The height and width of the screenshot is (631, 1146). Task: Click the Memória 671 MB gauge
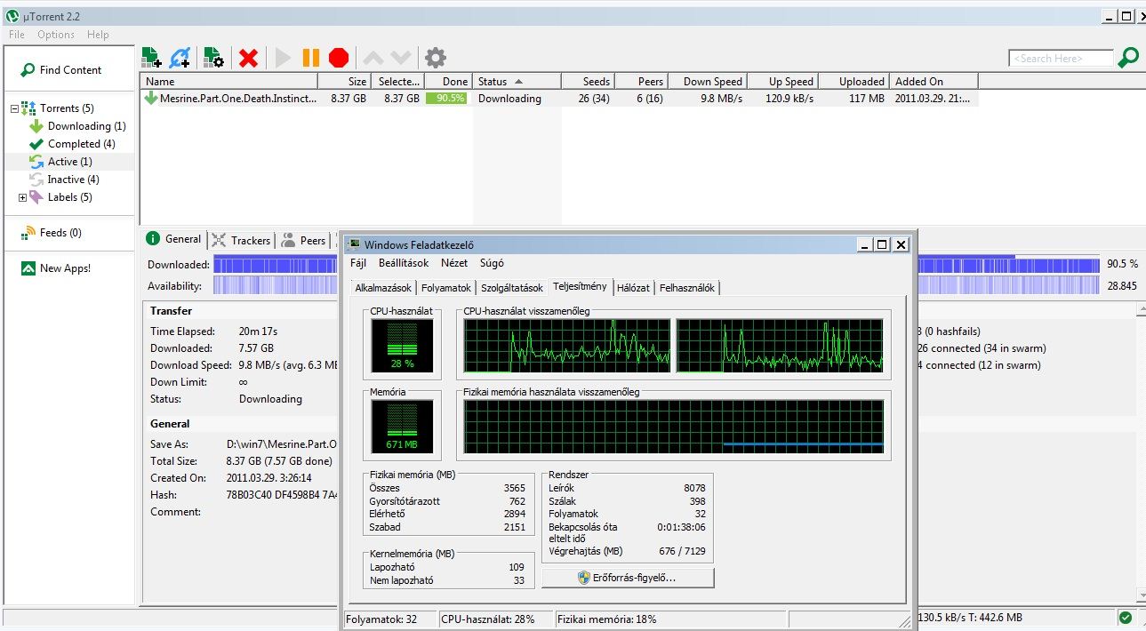403,426
